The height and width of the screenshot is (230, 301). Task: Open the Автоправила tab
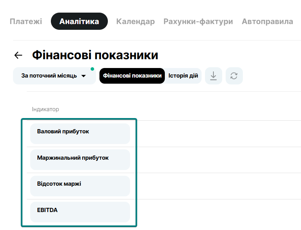click(x=267, y=21)
